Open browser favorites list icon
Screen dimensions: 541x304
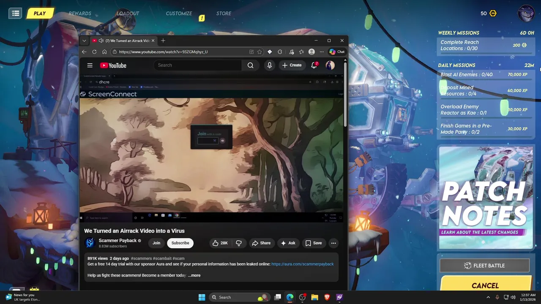click(x=301, y=52)
